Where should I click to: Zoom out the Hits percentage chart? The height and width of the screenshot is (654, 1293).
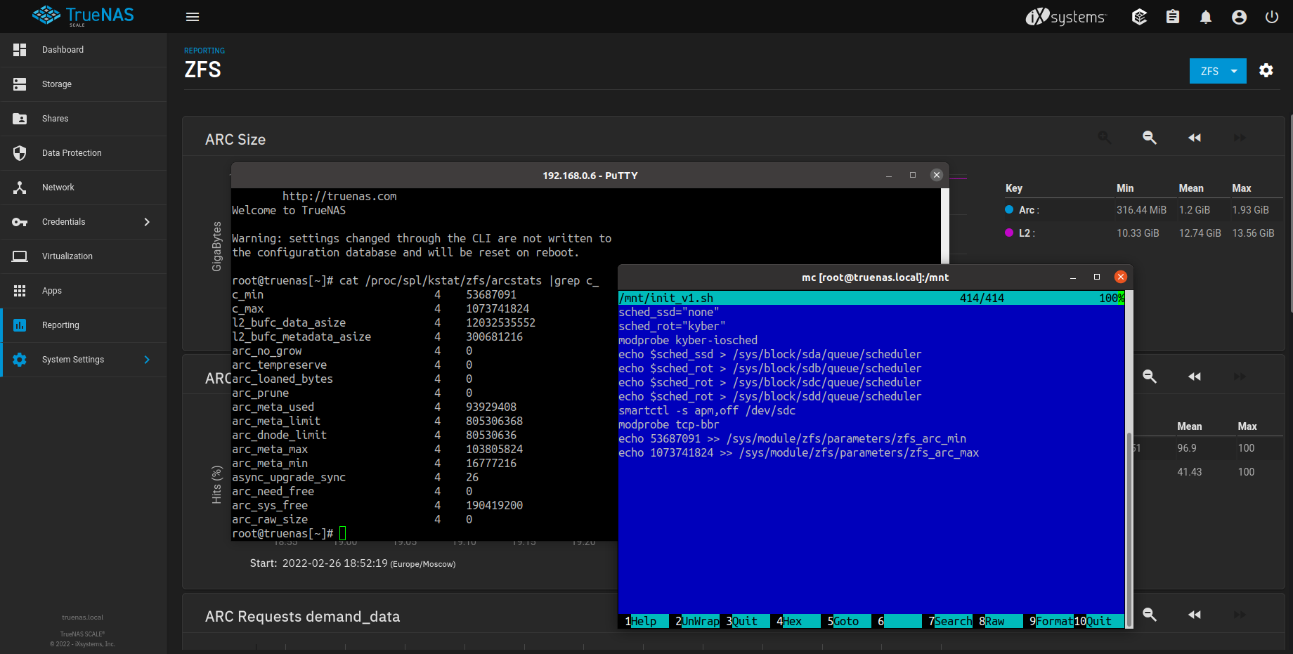1150,377
